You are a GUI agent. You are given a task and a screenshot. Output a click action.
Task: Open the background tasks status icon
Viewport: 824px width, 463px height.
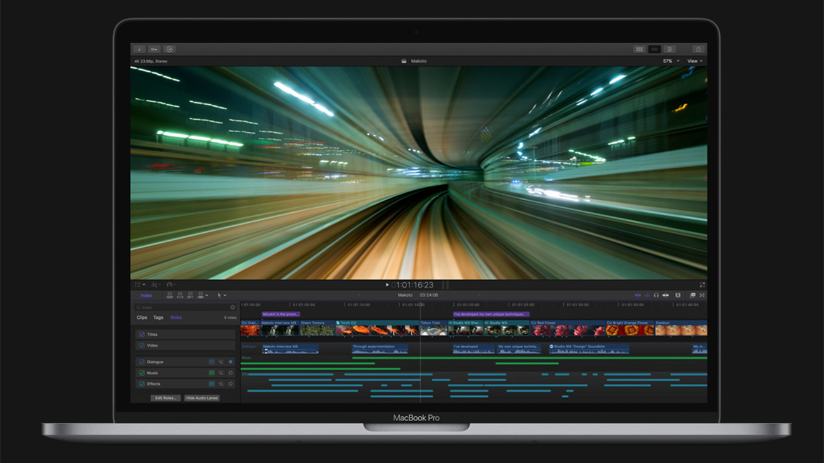pyautogui.click(x=169, y=49)
